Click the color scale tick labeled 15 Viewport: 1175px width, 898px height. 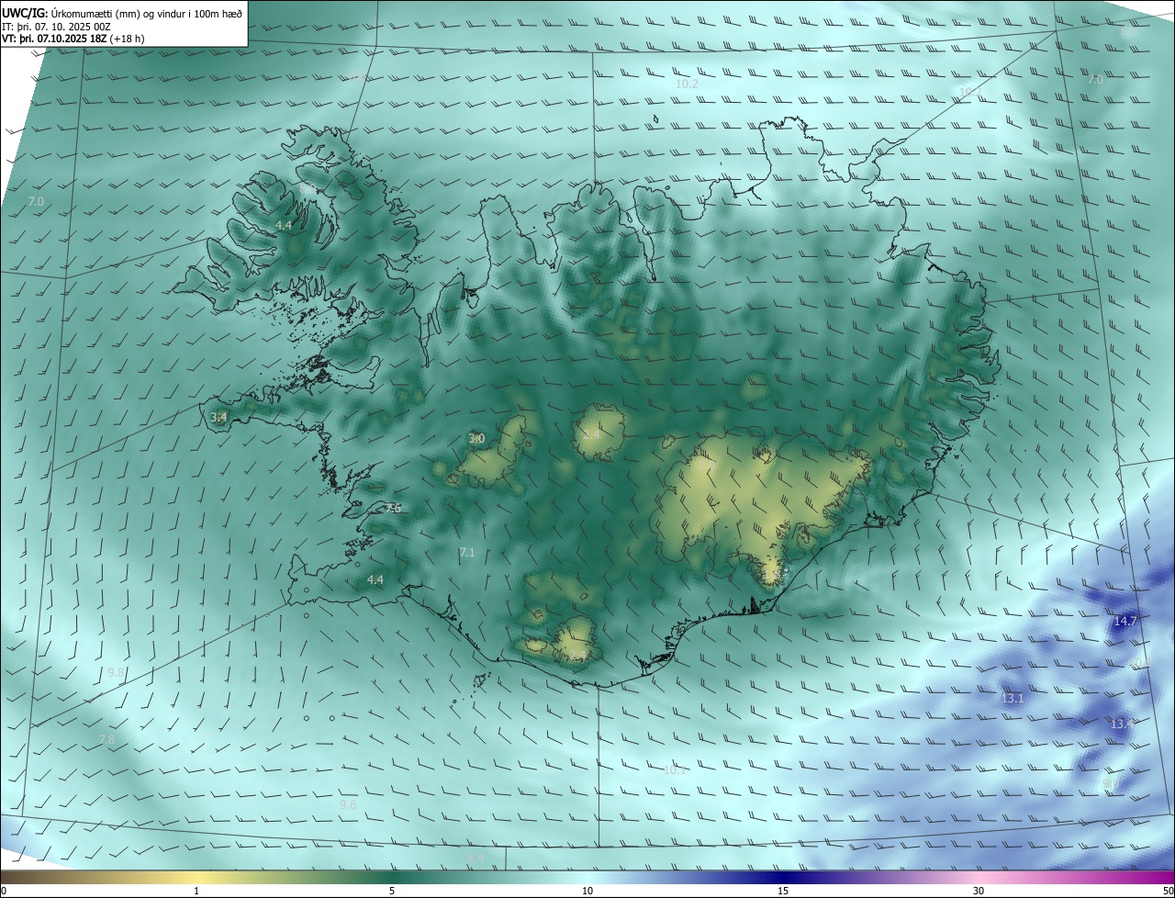[x=783, y=892]
